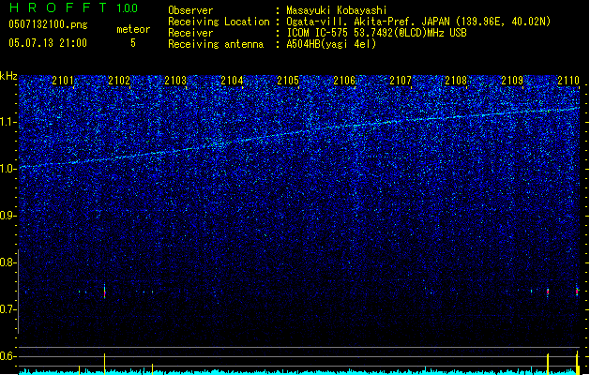Click the 2103 time marker
This screenshot has height=375, width=590.
tap(175, 81)
